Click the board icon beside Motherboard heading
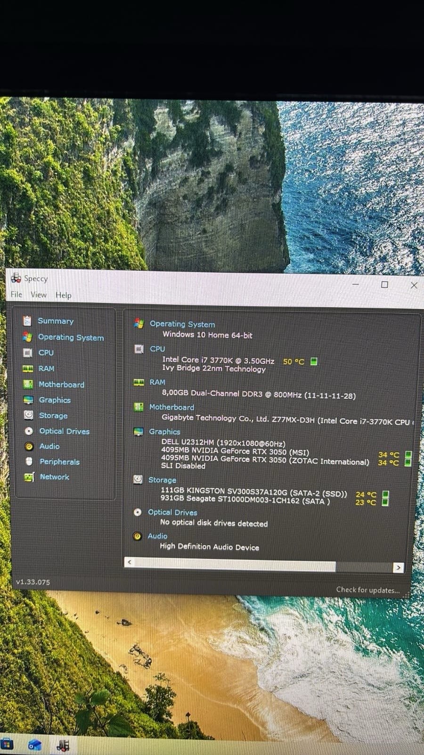The image size is (424, 755). pyautogui.click(x=139, y=407)
